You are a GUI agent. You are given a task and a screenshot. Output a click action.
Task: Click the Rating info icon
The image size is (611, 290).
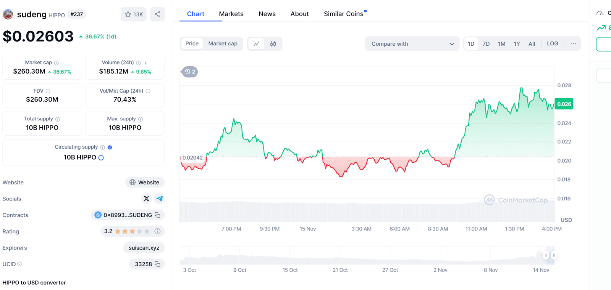click(x=157, y=231)
